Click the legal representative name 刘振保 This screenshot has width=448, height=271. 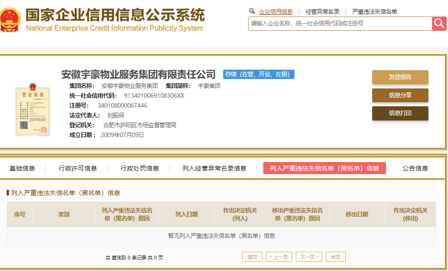click(116, 115)
